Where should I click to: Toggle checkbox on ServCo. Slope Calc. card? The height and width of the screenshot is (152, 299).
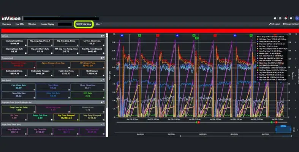point(104,45)
